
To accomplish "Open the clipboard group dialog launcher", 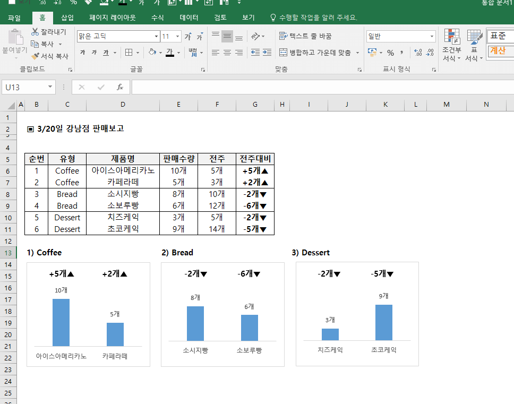I will pos(70,70).
